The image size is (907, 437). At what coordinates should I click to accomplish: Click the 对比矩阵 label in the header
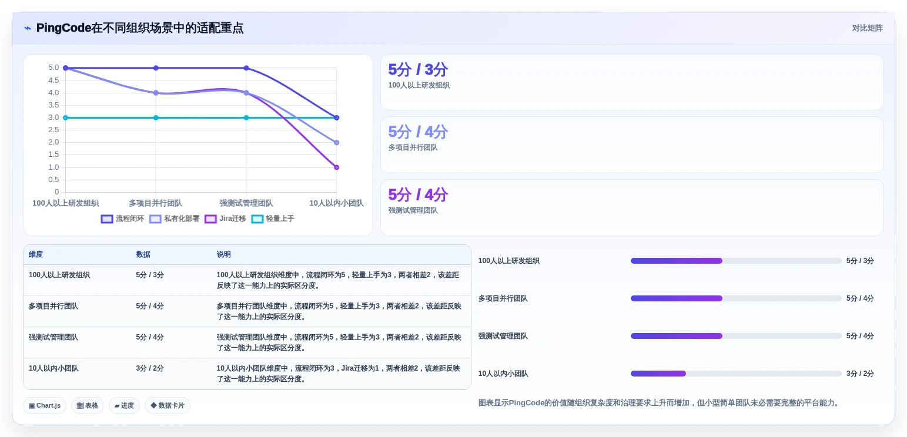[x=867, y=28]
